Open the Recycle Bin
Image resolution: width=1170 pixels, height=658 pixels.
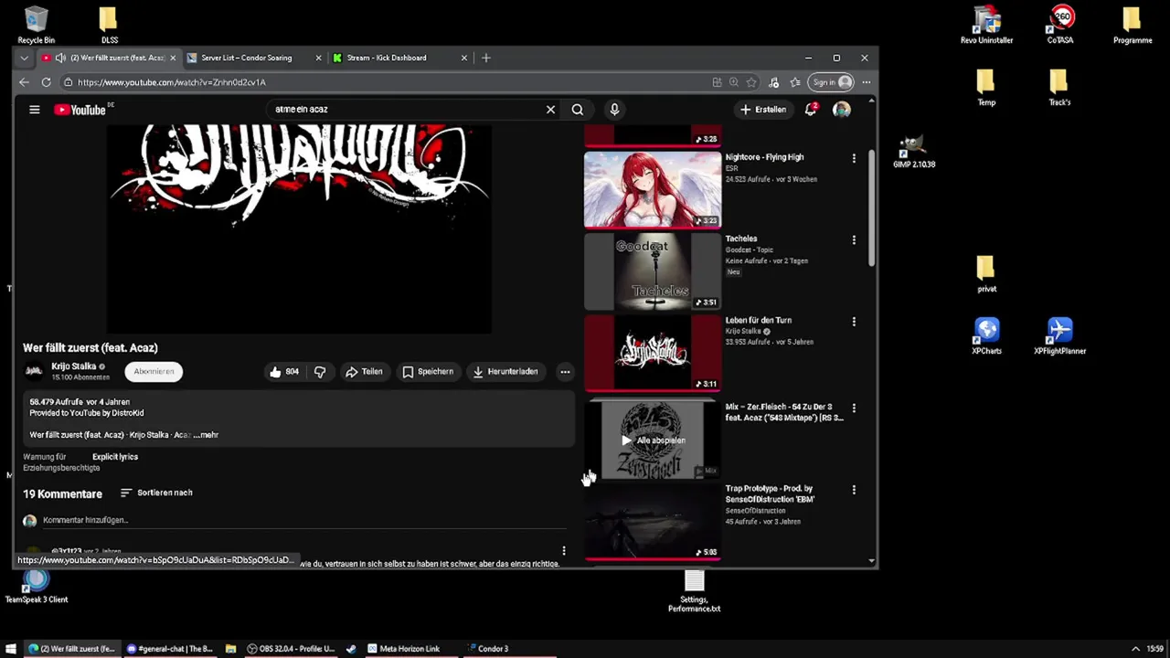[36, 25]
